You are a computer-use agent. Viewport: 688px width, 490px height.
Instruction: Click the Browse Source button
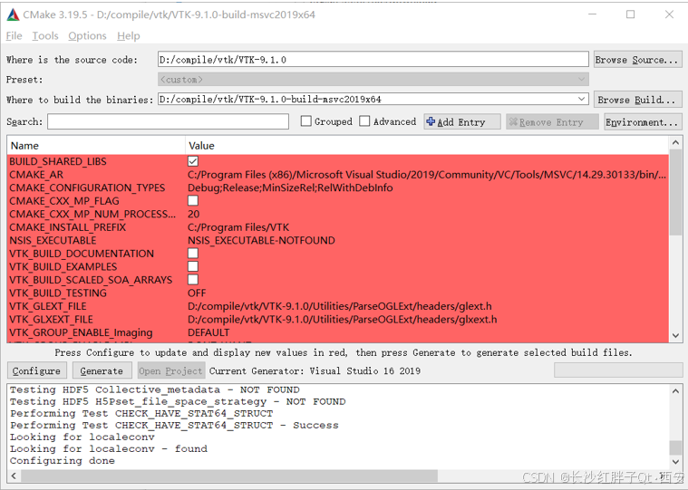click(637, 60)
